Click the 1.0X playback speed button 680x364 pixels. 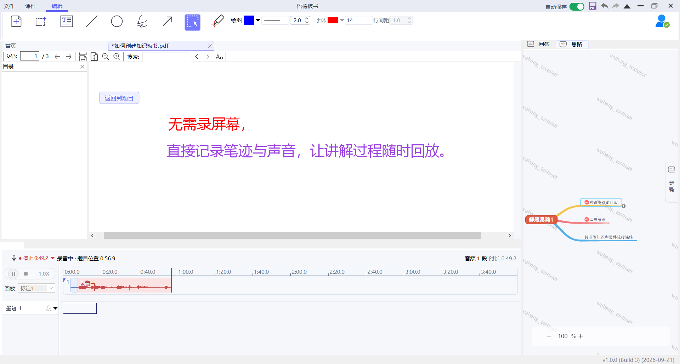44,274
